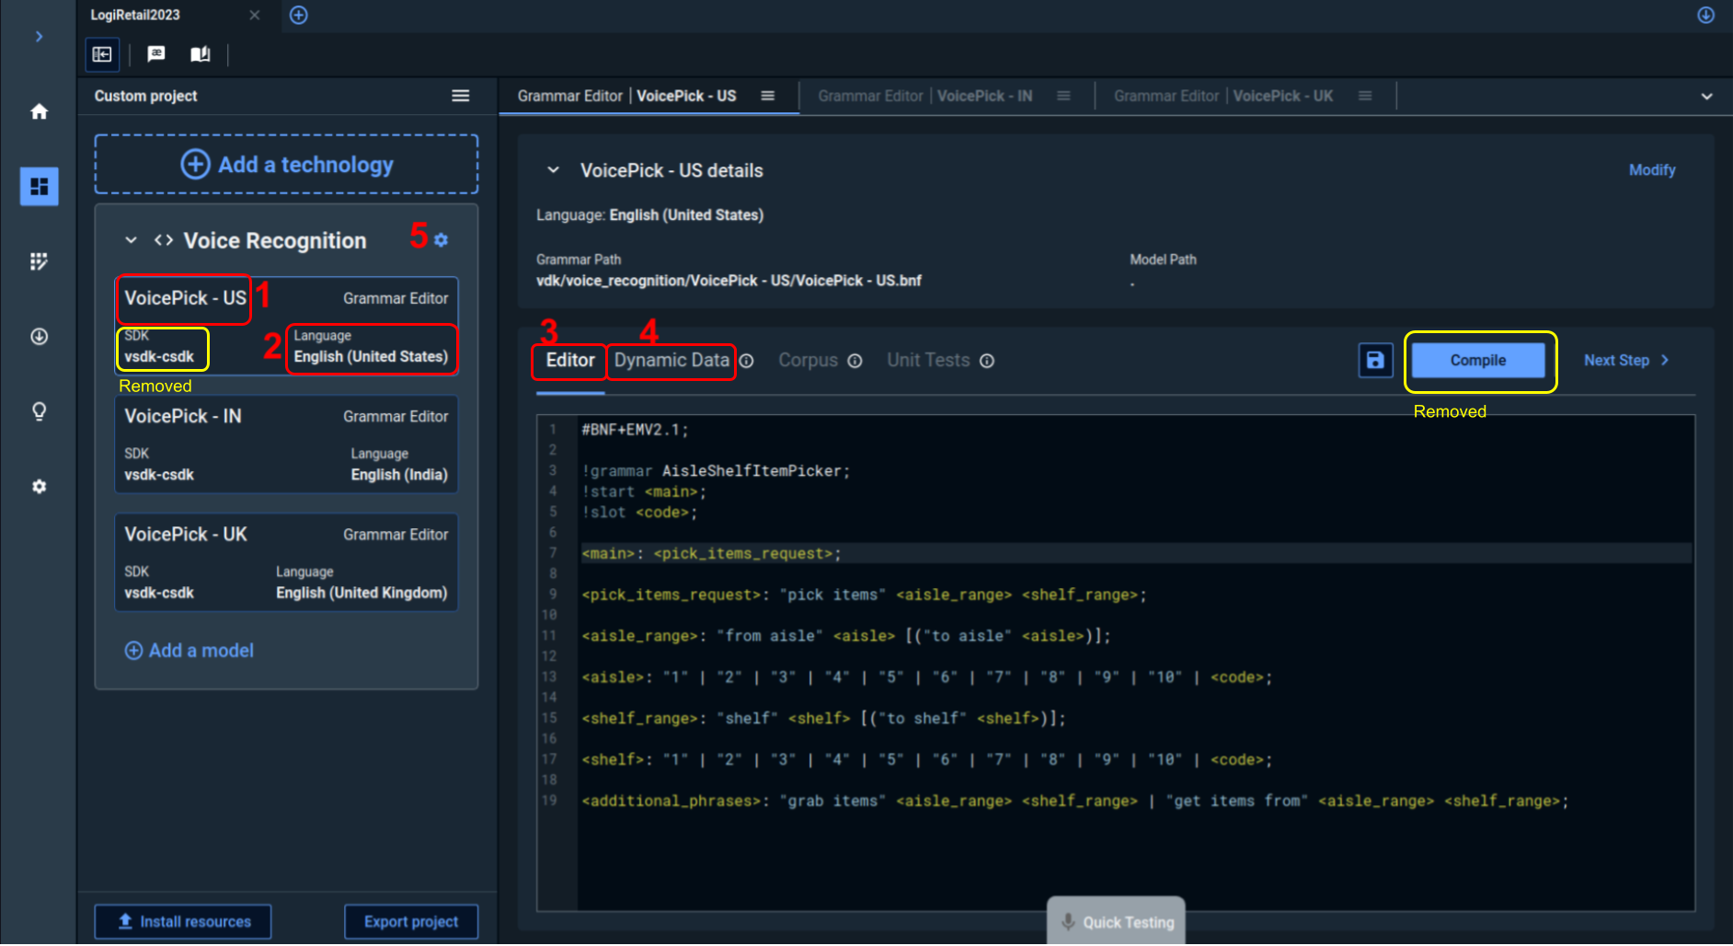1733x946 pixels.
Task: Click the Modify link
Action: 1651,170
